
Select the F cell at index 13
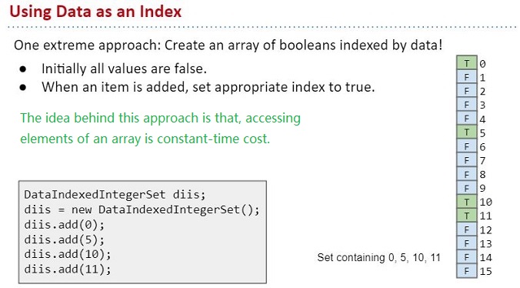pyautogui.click(x=467, y=243)
